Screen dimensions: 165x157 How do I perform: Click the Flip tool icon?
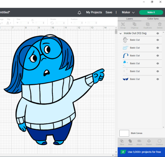click(8, 23)
